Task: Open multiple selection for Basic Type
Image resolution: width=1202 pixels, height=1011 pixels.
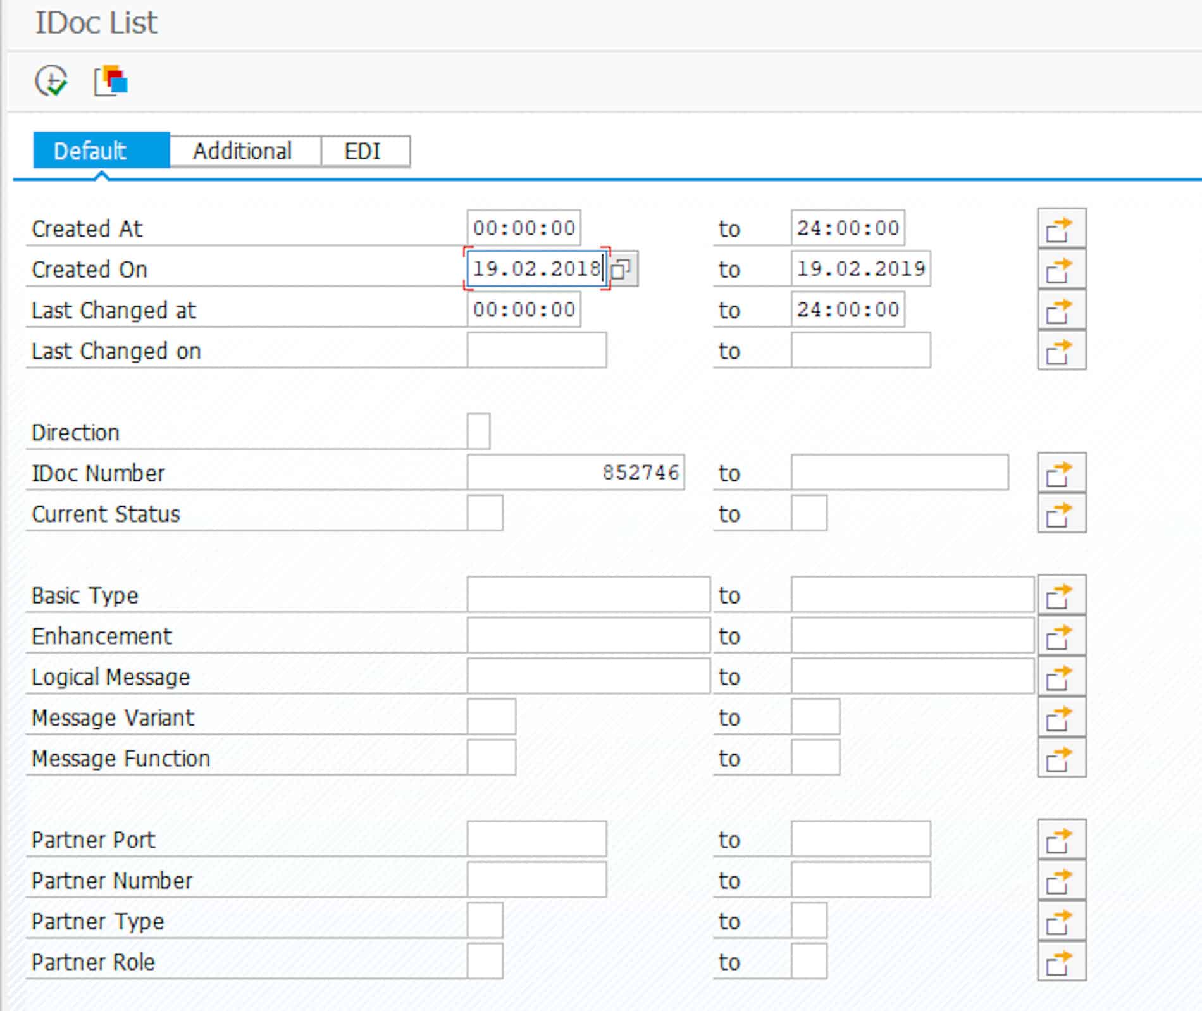Action: click(1061, 595)
